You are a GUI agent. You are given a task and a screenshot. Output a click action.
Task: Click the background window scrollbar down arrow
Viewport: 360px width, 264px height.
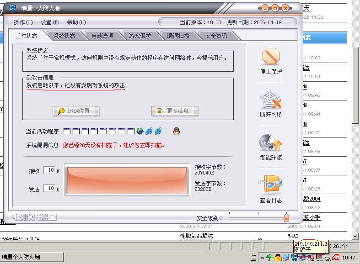[x=355, y=236]
